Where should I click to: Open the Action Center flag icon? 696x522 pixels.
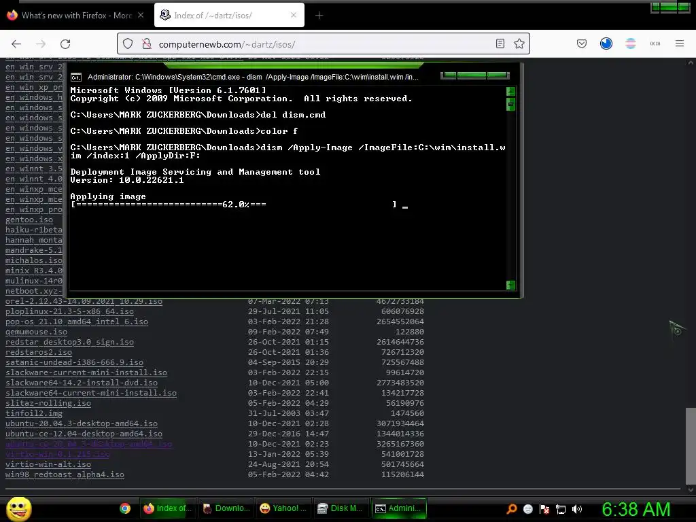(544, 509)
